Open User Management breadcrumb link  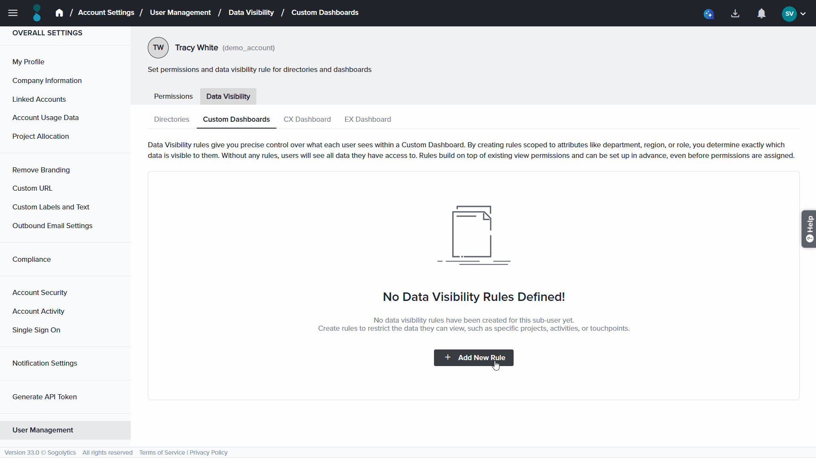coord(180,13)
